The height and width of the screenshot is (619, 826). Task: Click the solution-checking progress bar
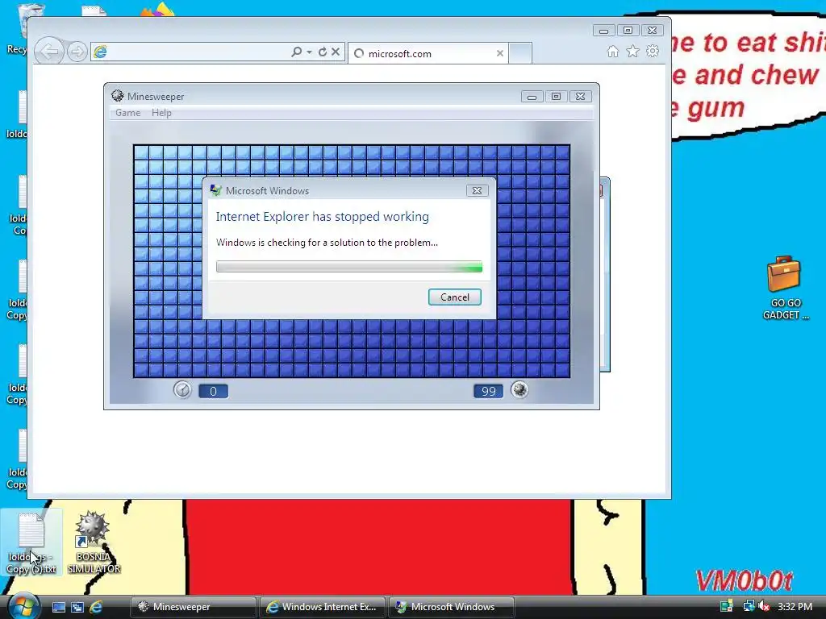[x=348, y=266]
